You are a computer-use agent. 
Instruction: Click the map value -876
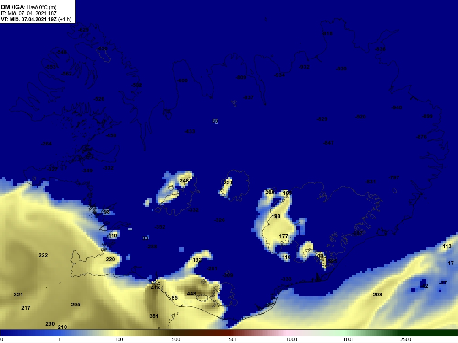pyautogui.click(x=421, y=137)
